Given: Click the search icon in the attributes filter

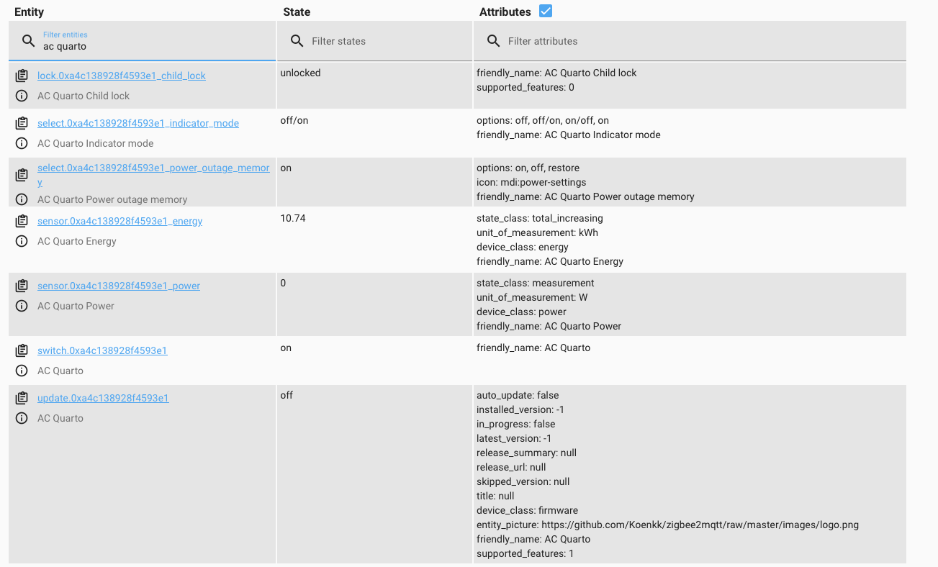Looking at the screenshot, I should (x=493, y=41).
